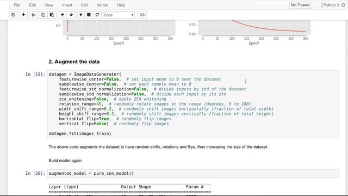Click the vertical_flip=False line
Screen dimensions: 348x196
(114, 124)
